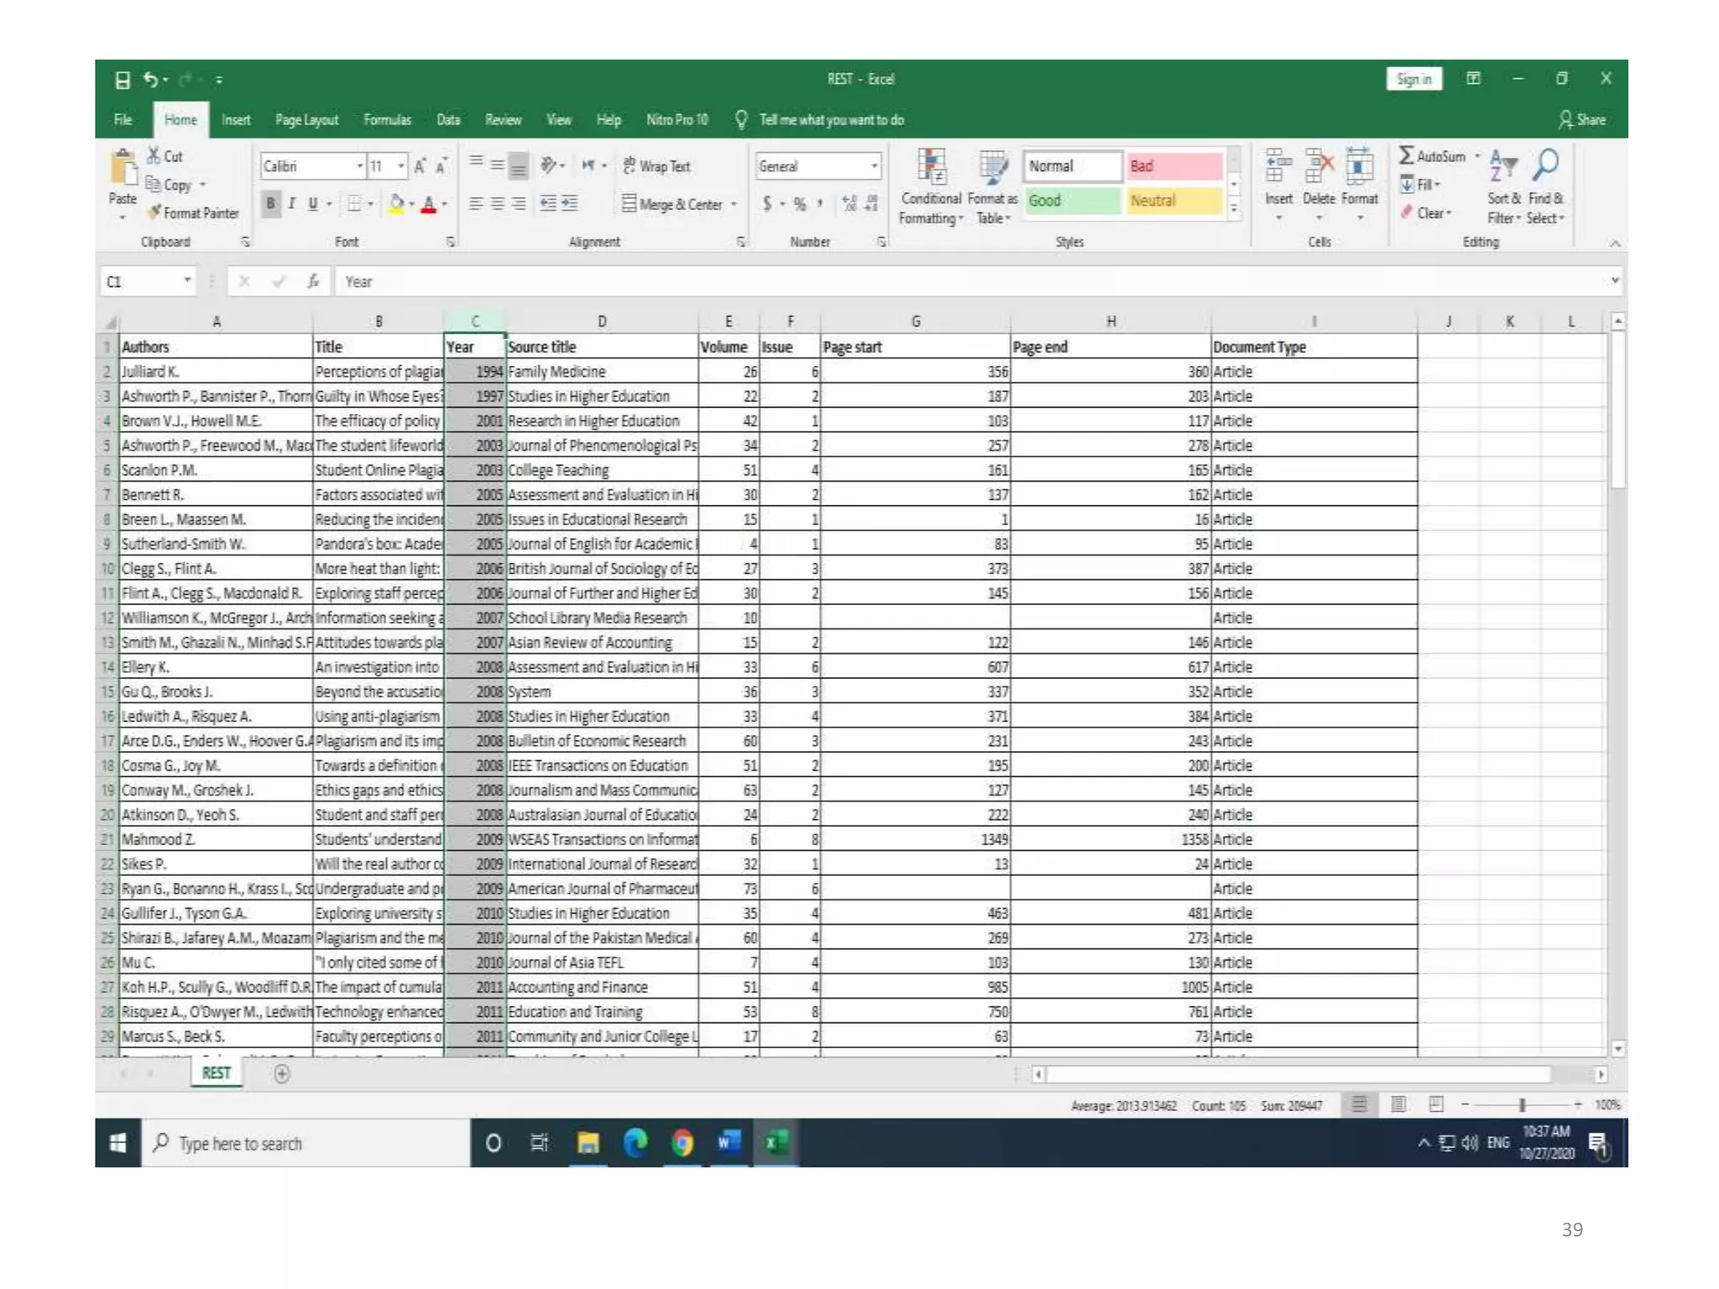The height and width of the screenshot is (1289, 1719).
Task: Switch to Page Layout view in status bar
Action: pyautogui.click(x=1398, y=1104)
